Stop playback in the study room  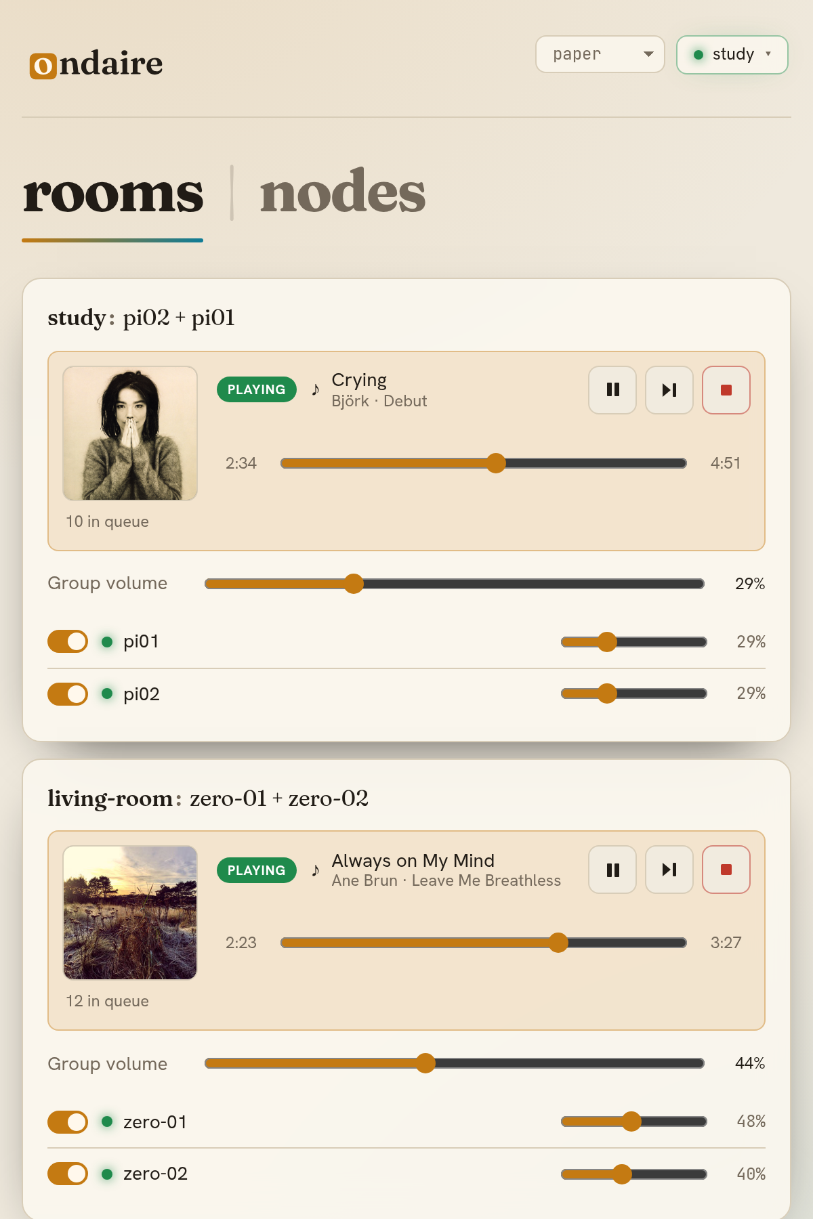[x=726, y=390]
